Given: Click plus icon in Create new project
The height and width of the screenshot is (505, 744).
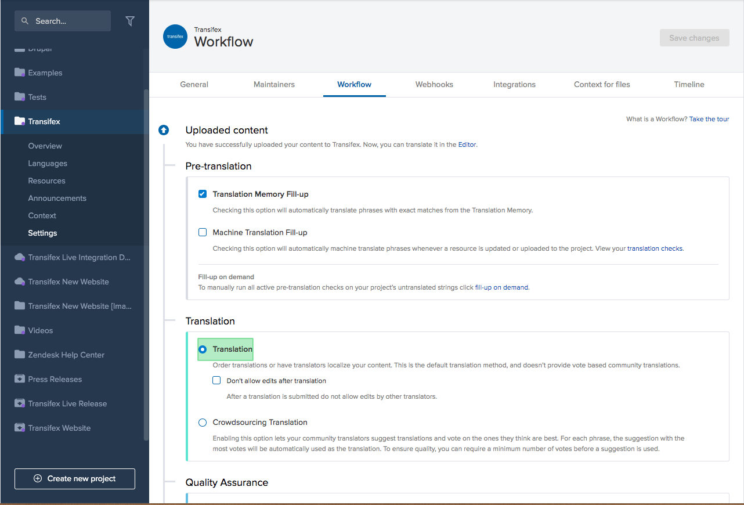Looking at the screenshot, I should 38,479.
